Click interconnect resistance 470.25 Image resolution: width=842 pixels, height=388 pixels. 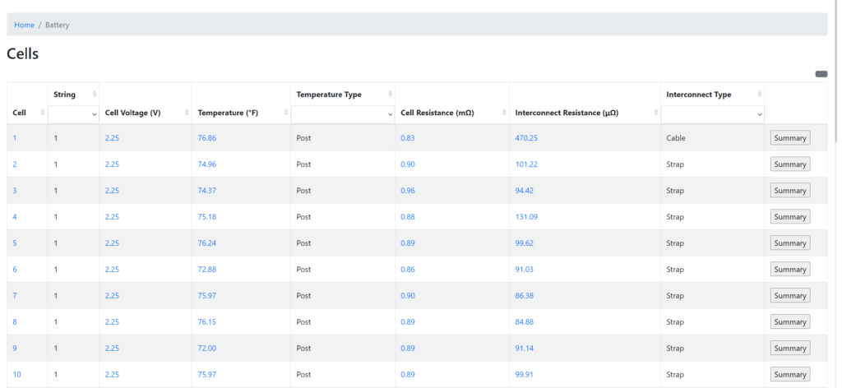click(526, 138)
